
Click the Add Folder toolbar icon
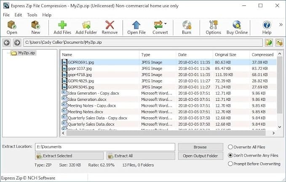pos(86,25)
